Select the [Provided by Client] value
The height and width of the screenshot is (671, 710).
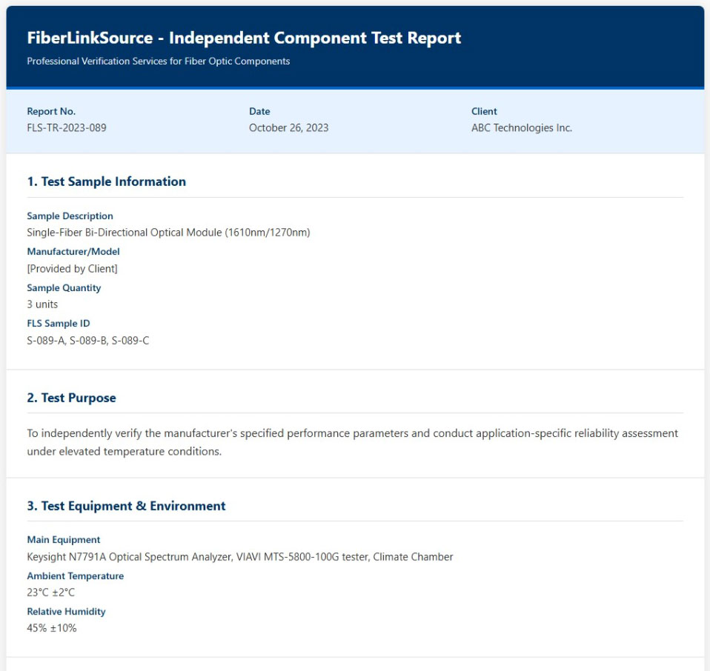72,268
